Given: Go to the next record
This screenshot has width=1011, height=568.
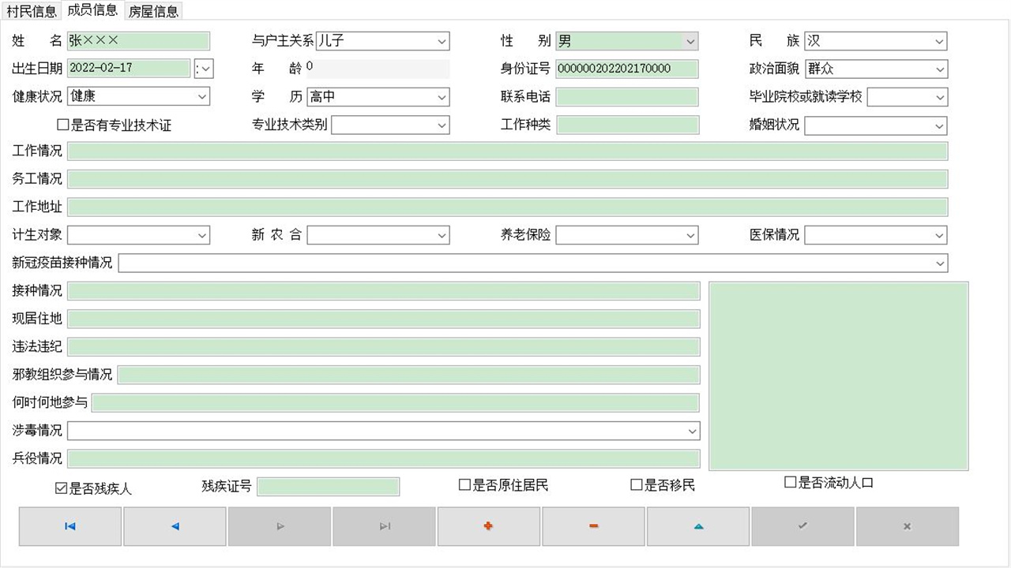Looking at the screenshot, I should point(279,526).
